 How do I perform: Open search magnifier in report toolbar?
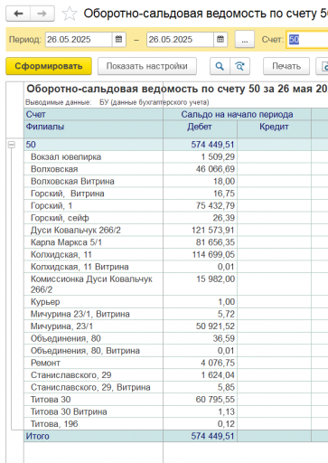tap(220, 66)
